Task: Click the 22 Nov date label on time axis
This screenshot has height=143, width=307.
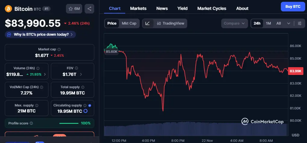Action: [x=206, y=141]
